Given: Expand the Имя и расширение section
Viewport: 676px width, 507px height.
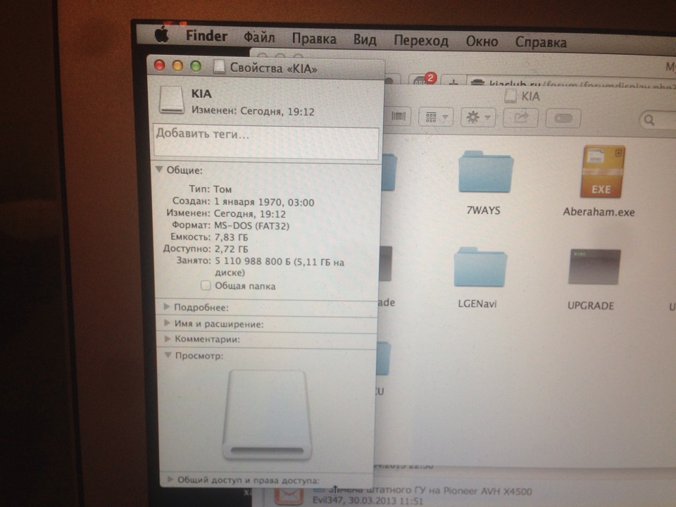Looking at the screenshot, I should 167,323.
